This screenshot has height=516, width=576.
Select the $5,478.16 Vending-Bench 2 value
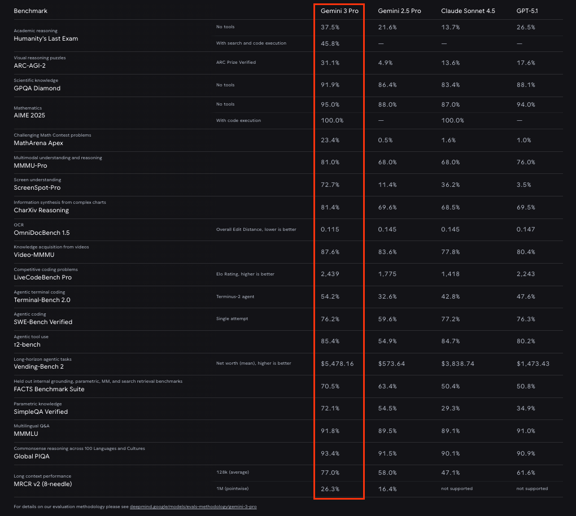pos(337,363)
